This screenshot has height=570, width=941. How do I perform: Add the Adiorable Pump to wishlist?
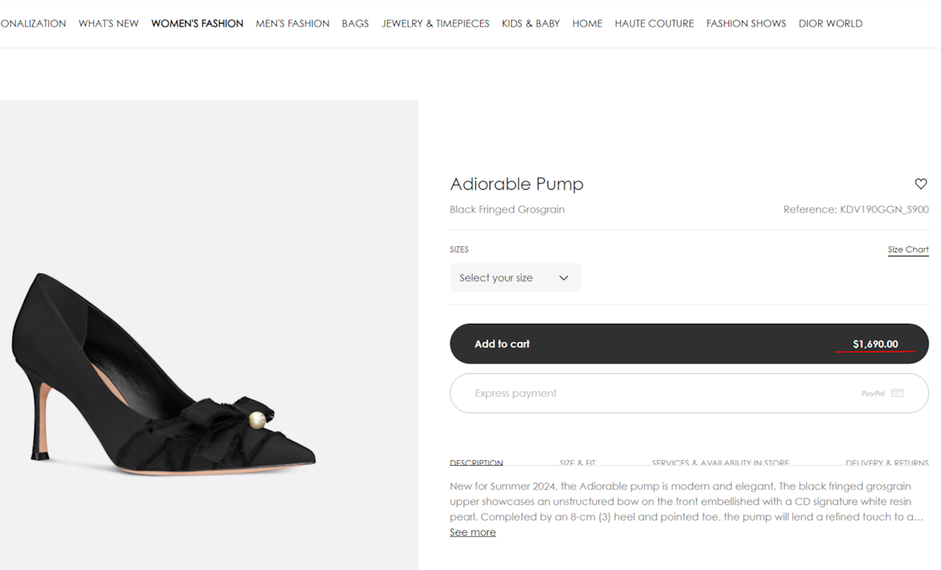coord(921,183)
